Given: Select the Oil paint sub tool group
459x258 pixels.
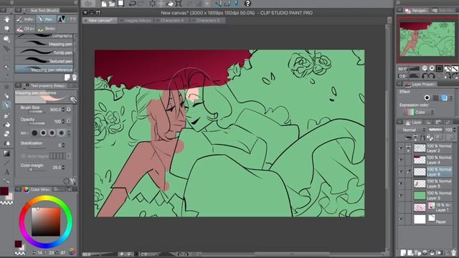Looking at the screenshot, I should [x=26, y=29].
